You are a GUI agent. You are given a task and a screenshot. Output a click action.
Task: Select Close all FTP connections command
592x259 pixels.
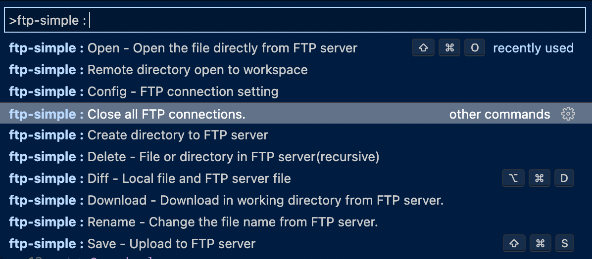click(x=296, y=114)
